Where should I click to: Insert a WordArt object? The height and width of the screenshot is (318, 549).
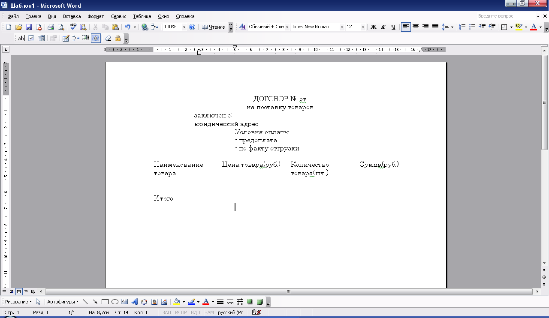coord(134,302)
